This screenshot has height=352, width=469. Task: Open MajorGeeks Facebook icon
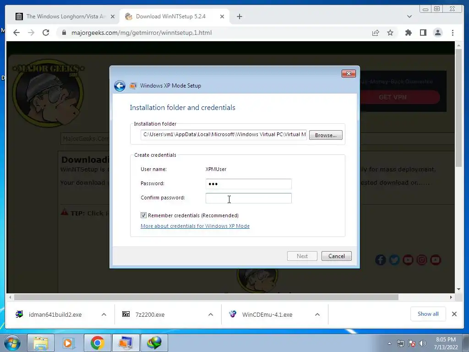pos(381,259)
